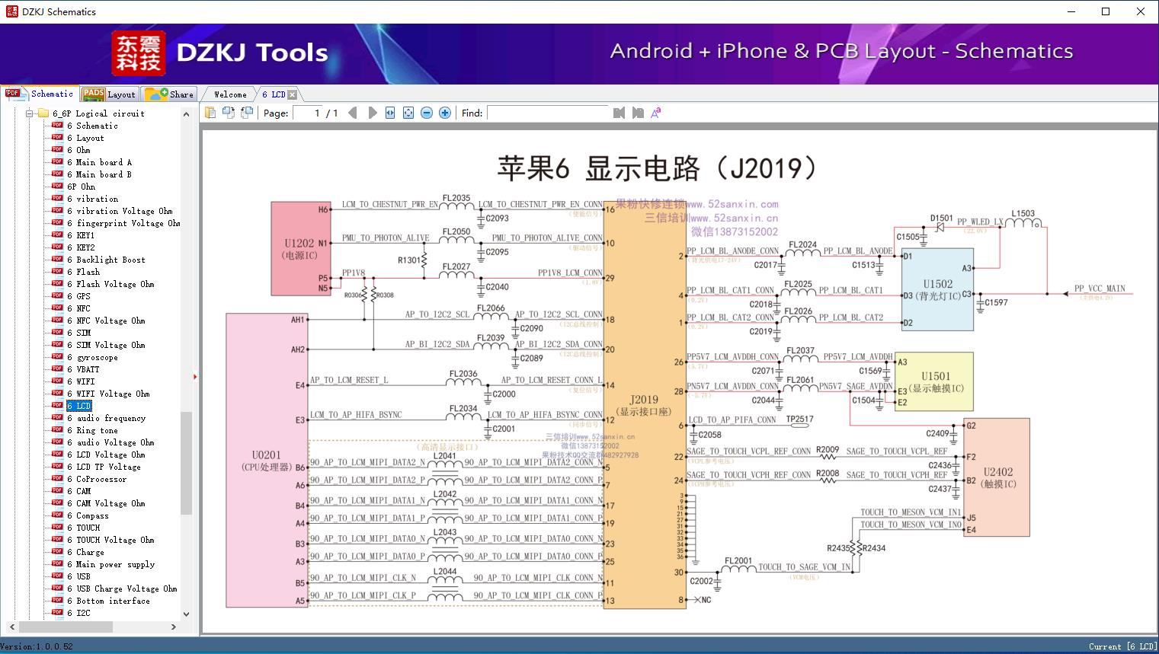Open the Welcome tab
The height and width of the screenshot is (654, 1159).
pos(230,94)
